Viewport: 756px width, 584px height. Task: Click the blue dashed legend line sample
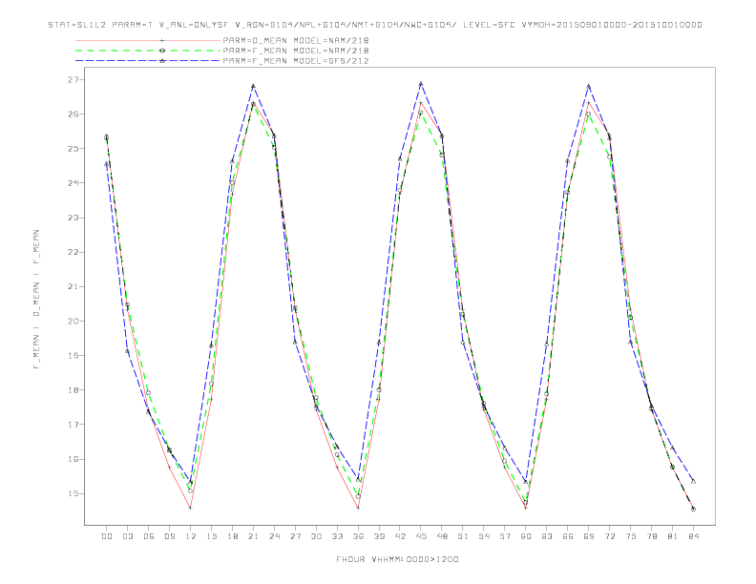[x=148, y=61]
